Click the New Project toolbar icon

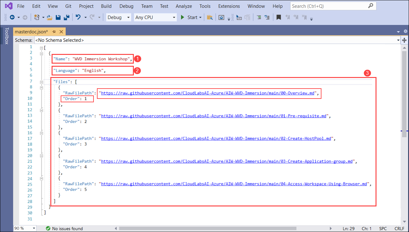click(x=37, y=17)
